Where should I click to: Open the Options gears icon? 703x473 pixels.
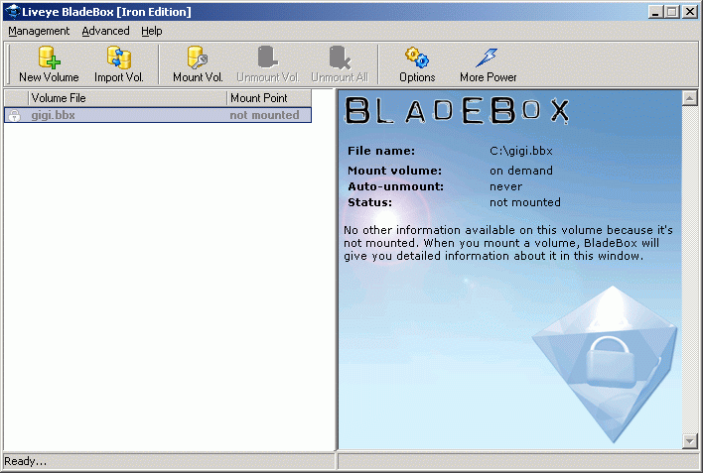pos(417,59)
